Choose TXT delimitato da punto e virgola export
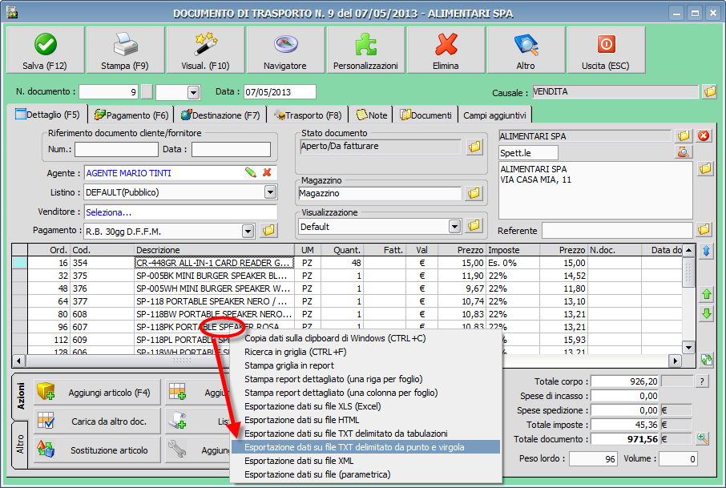Image resolution: width=726 pixels, height=488 pixels. pos(365,447)
